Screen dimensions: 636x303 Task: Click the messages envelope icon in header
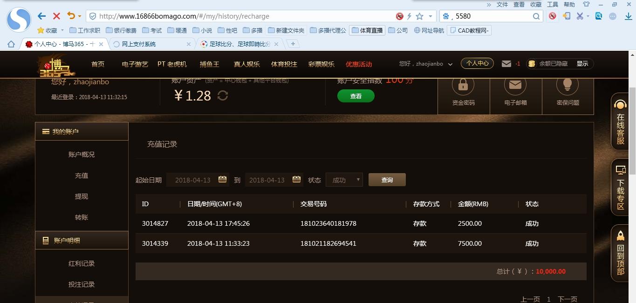(x=506, y=64)
